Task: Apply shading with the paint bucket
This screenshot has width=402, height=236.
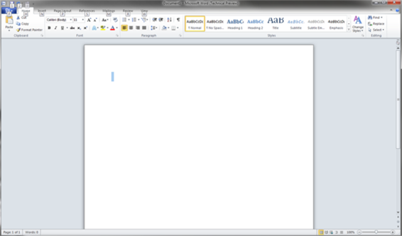Action: pos(164,28)
